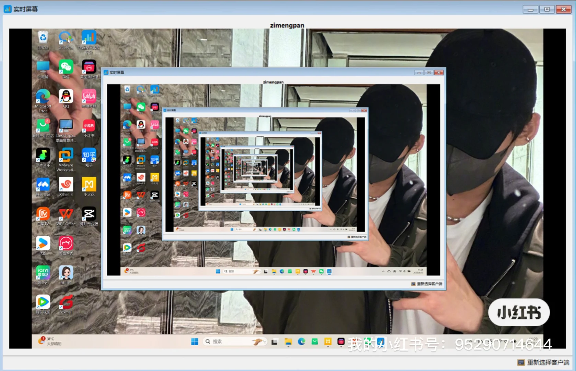Launch Microsoft Edge from the desktop
Screen dimensions: 576x371
[x=43, y=96]
